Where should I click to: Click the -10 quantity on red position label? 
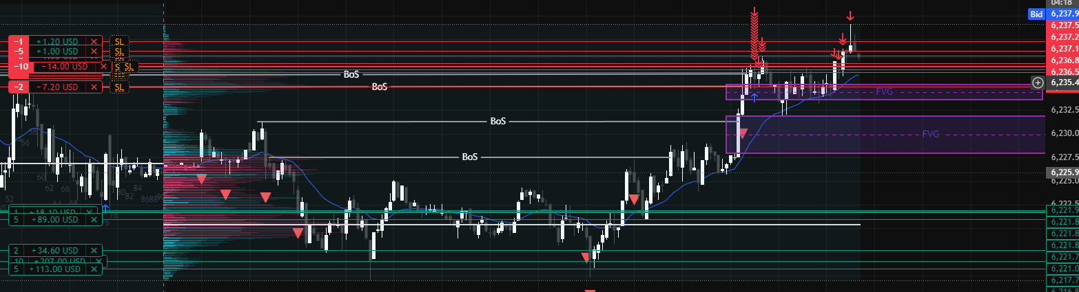[x=21, y=67]
